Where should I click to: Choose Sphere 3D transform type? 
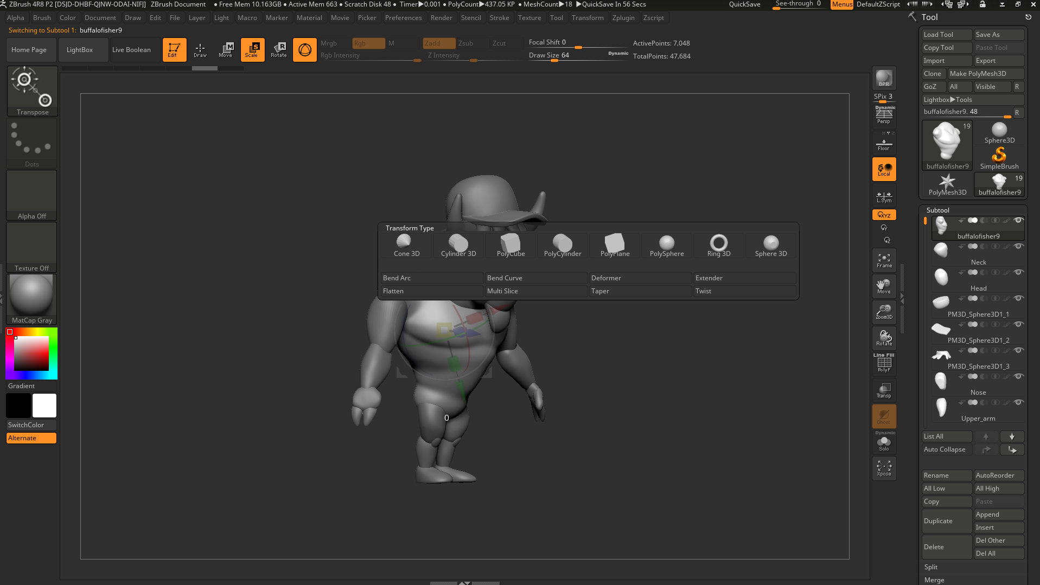click(x=771, y=246)
